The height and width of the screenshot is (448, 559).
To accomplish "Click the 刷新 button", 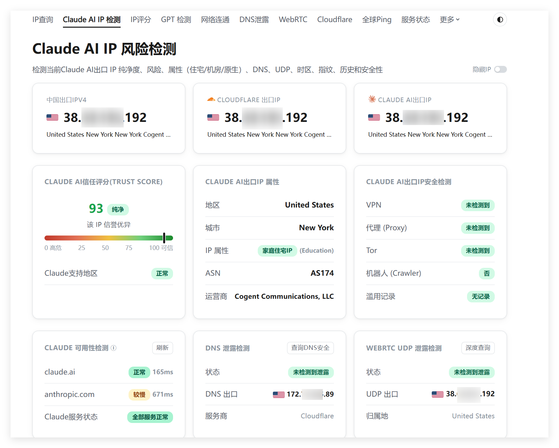I will click(x=162, y=348).
